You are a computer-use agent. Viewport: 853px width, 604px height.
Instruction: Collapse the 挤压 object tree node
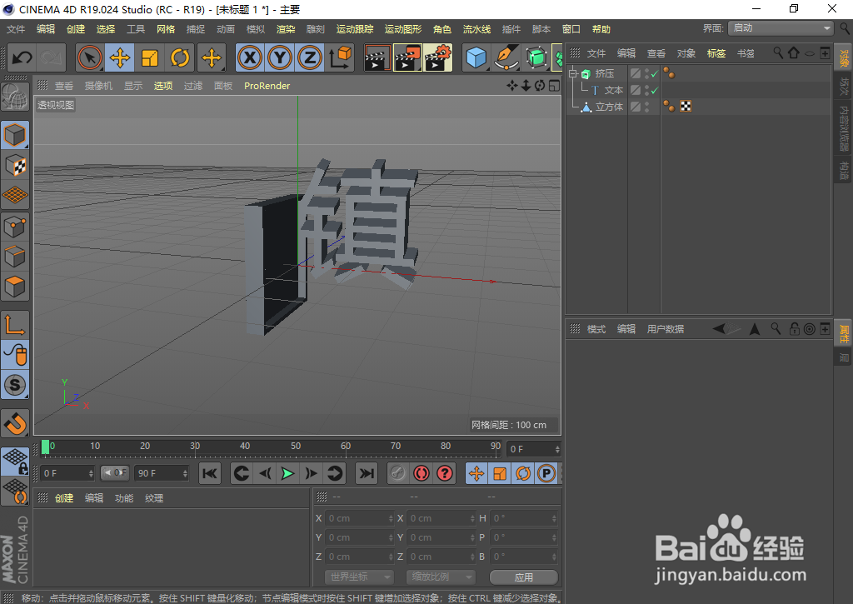pos(572,73)
